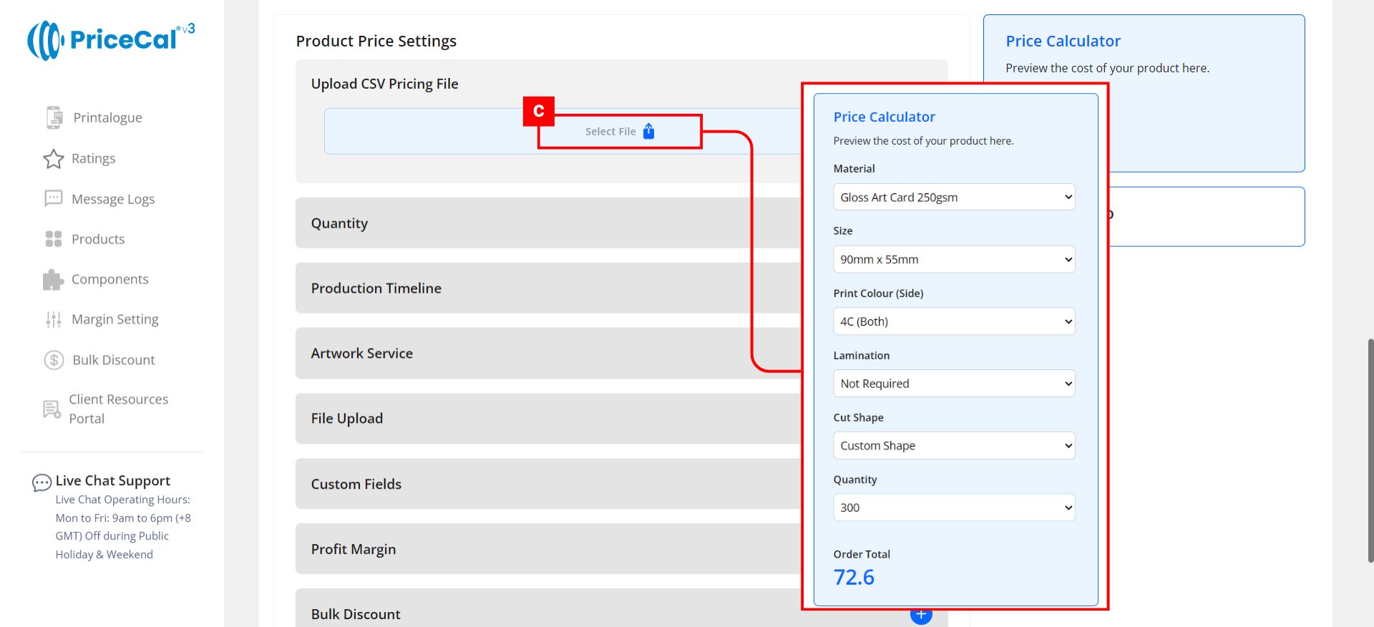Click the Bulk Discount dollar icon
Image resolution: width=1374 pixels, height=627 pixels.
pyautogui.click(x=54, y=360)
